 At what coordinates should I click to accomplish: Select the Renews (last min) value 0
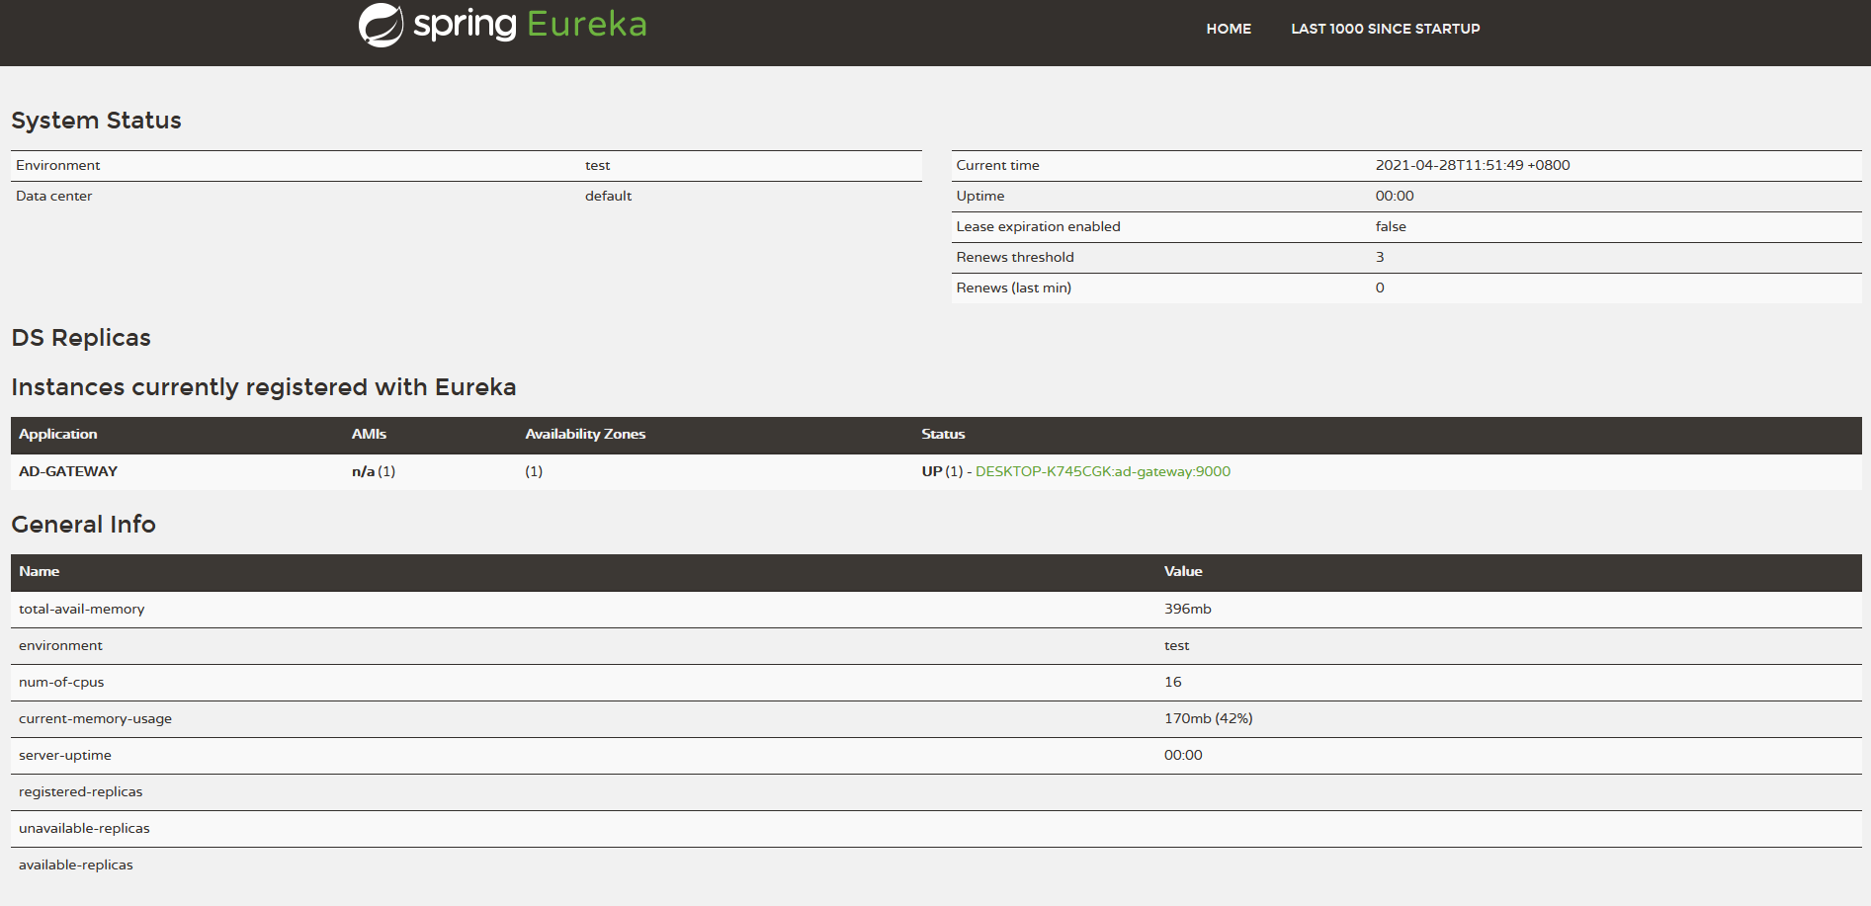[1380, 288]
